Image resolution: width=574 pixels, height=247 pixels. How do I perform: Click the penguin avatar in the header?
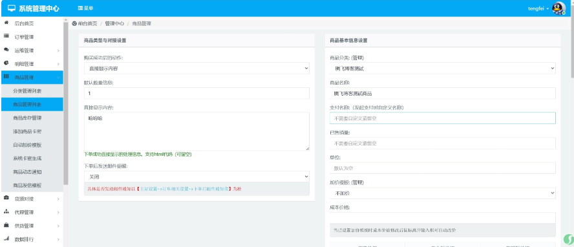click(558, 8)
